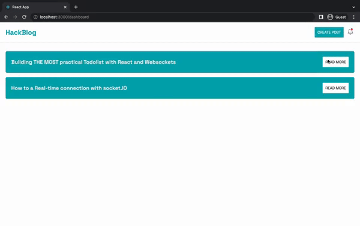Click 'How to a Real-time connection' title
The image size is (360, 226).
click(x=69, y=88)
